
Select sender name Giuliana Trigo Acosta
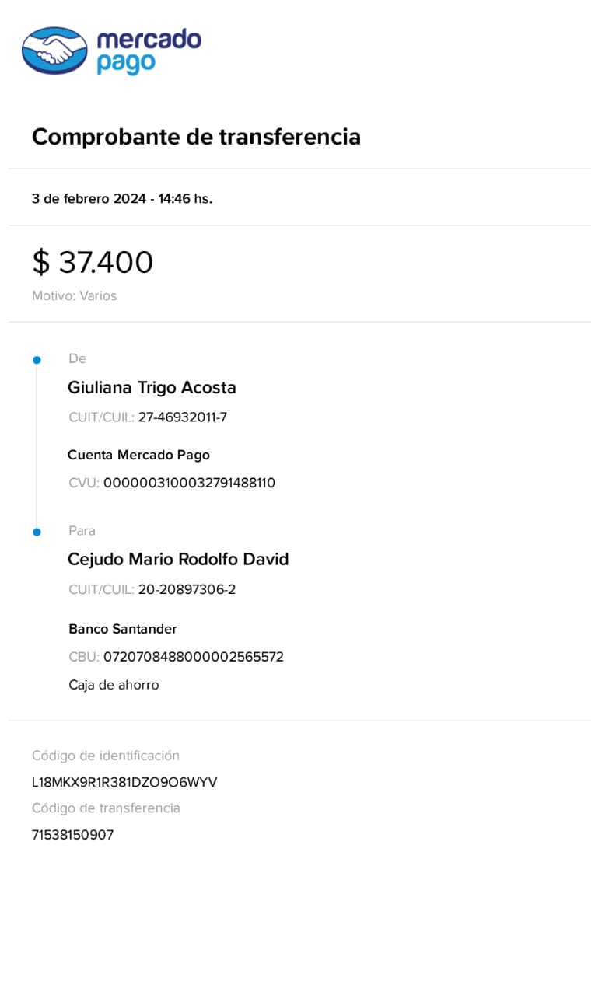pos(152,387)
